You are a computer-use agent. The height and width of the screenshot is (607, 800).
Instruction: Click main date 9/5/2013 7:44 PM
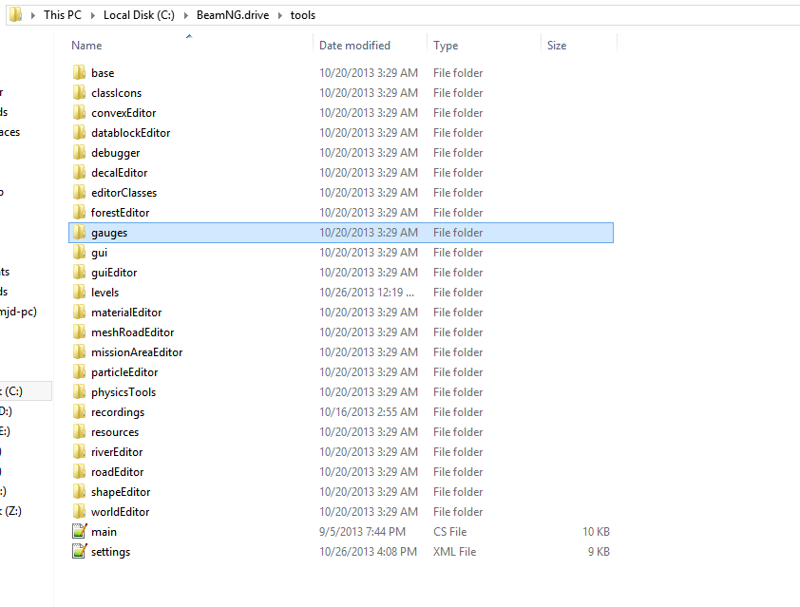click(362, 532)
